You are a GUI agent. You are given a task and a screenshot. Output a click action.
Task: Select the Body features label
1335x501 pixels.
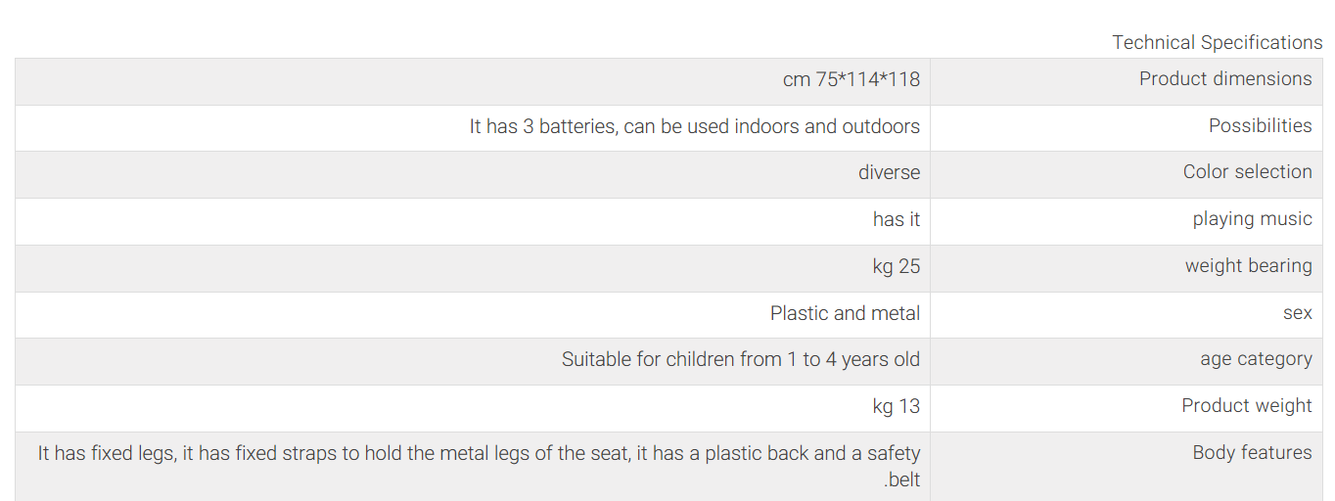coord(1252,453)
